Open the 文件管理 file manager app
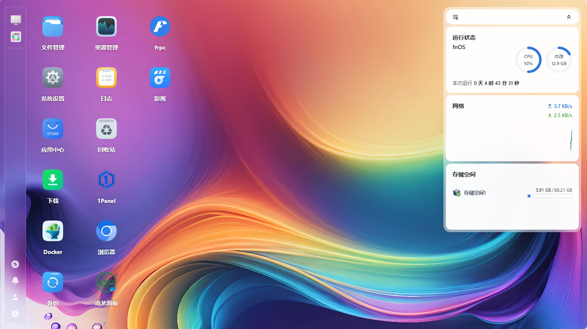This screenshot has width=587, height=329. coord(53,27)
